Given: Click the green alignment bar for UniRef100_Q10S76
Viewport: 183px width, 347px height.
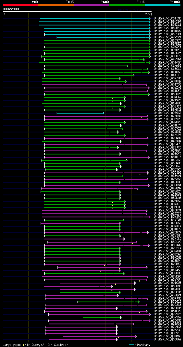Looking at the screenshot, I should (x=97, y=41).
